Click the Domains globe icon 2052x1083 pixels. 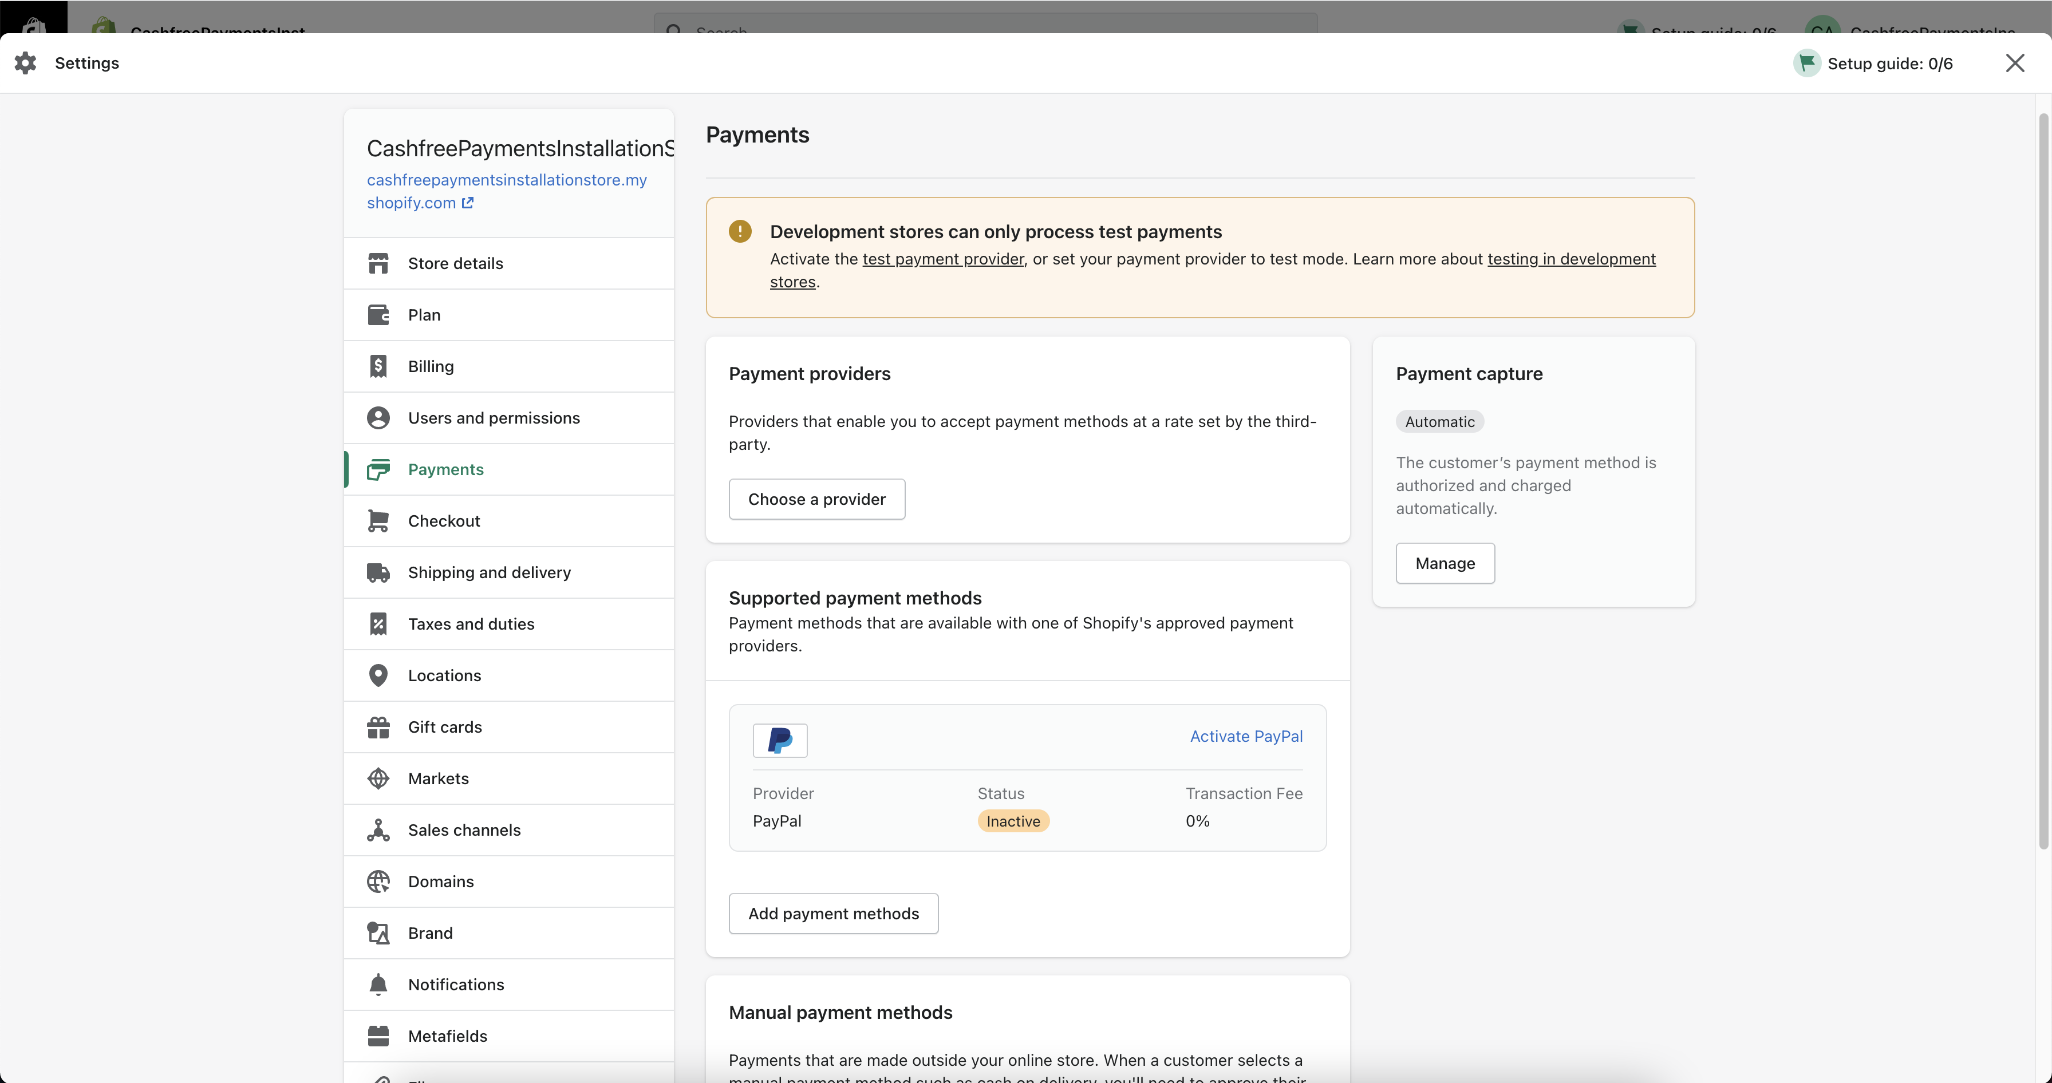click(x=378, y=882)
